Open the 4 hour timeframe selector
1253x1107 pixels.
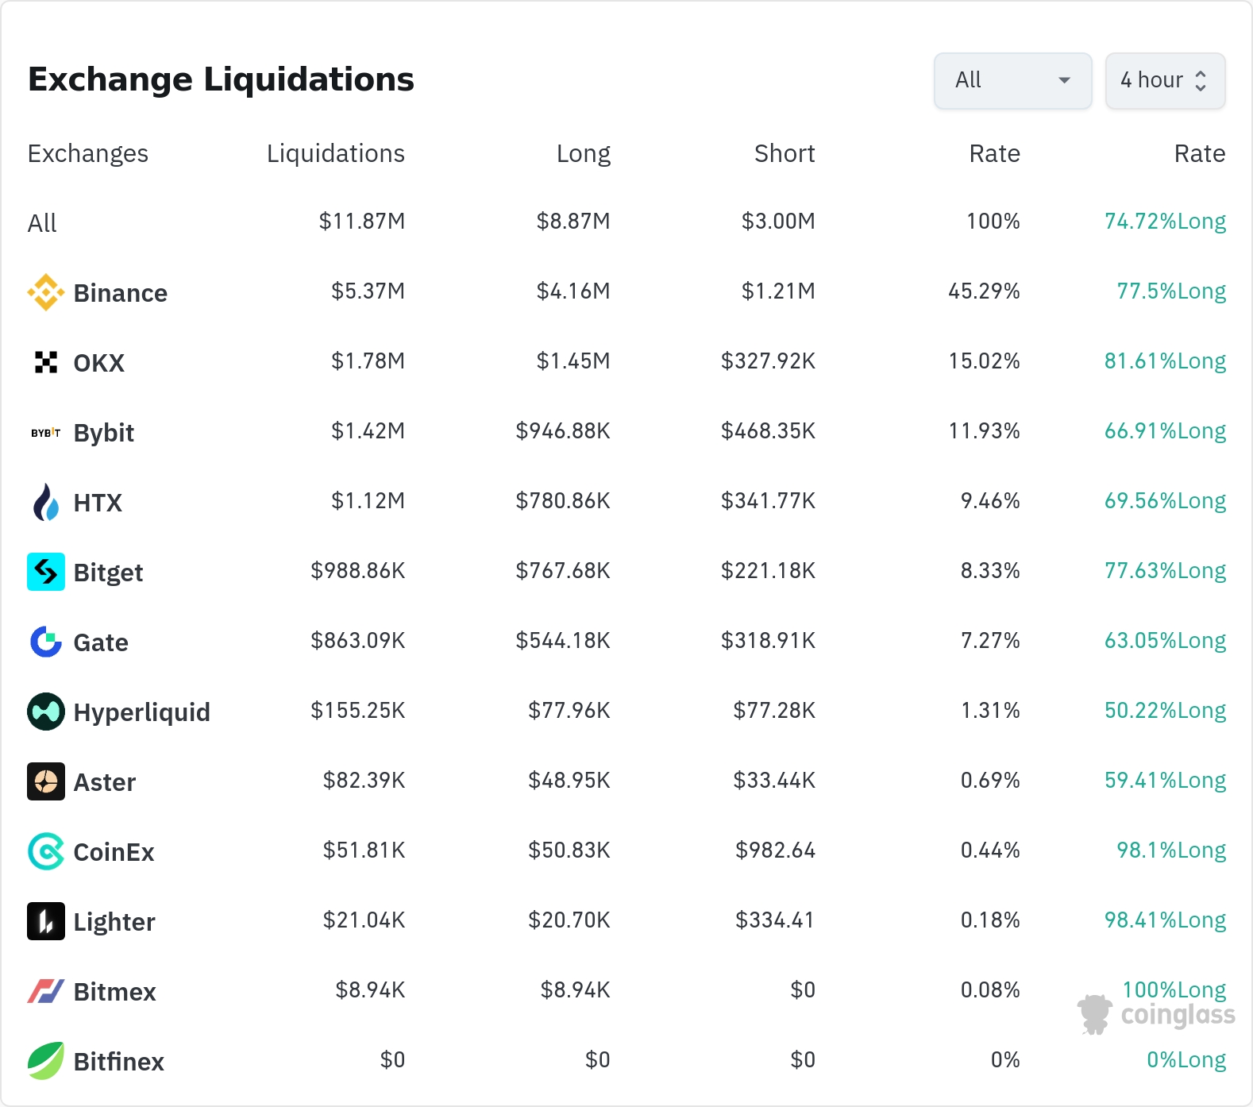pos(1165,80)
